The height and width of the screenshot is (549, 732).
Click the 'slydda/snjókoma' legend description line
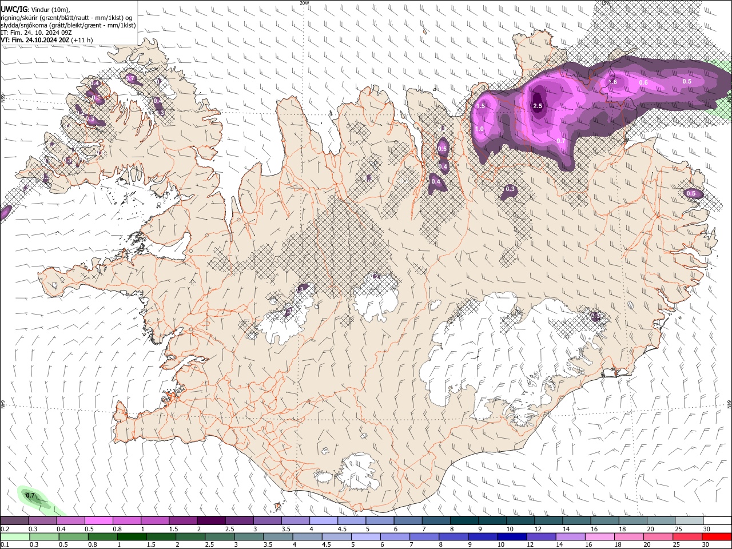(x=68, y=25)
